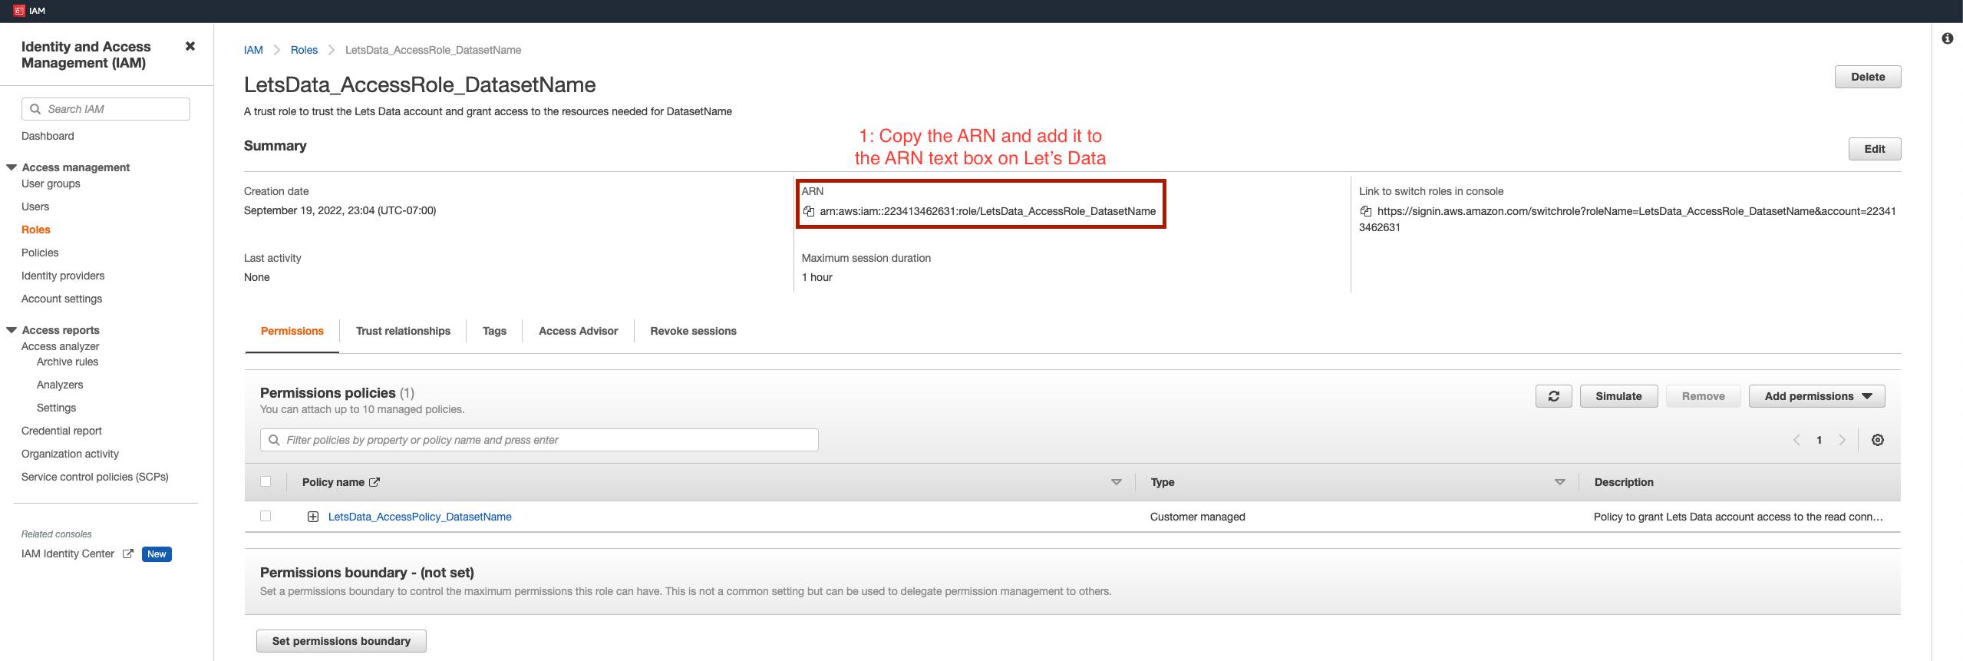Copy the switch roles link with copy icon
The height and width of the screenshot is (661, 1963).
coord(1365,211)
